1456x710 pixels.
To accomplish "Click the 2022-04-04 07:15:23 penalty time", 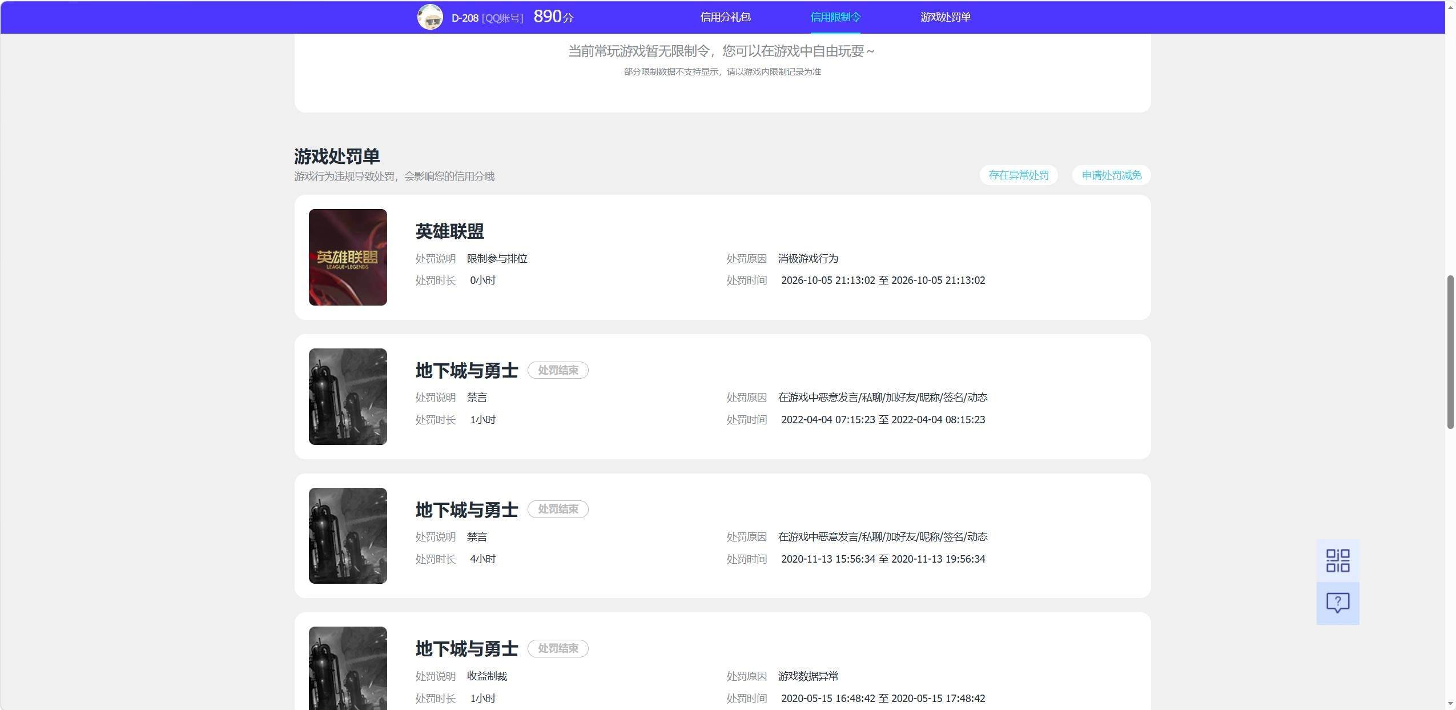I will coord(883,420).
